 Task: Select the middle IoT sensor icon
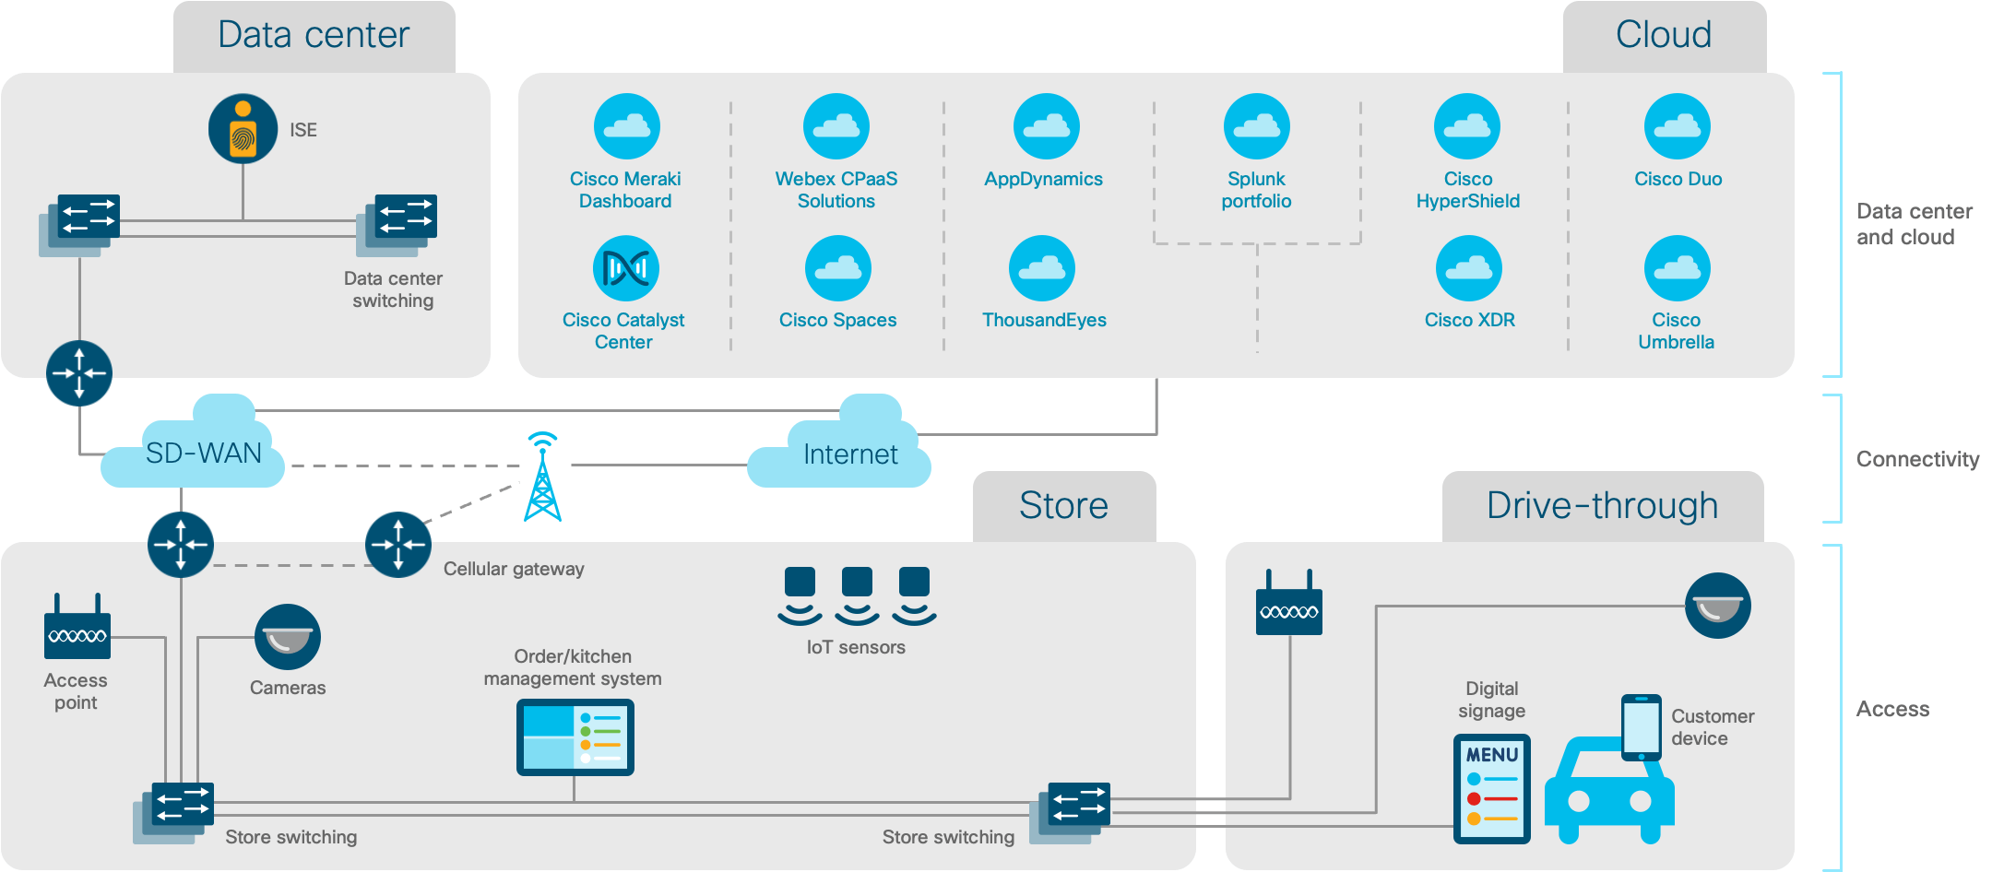pyautogui.click(x=857, y=596)
